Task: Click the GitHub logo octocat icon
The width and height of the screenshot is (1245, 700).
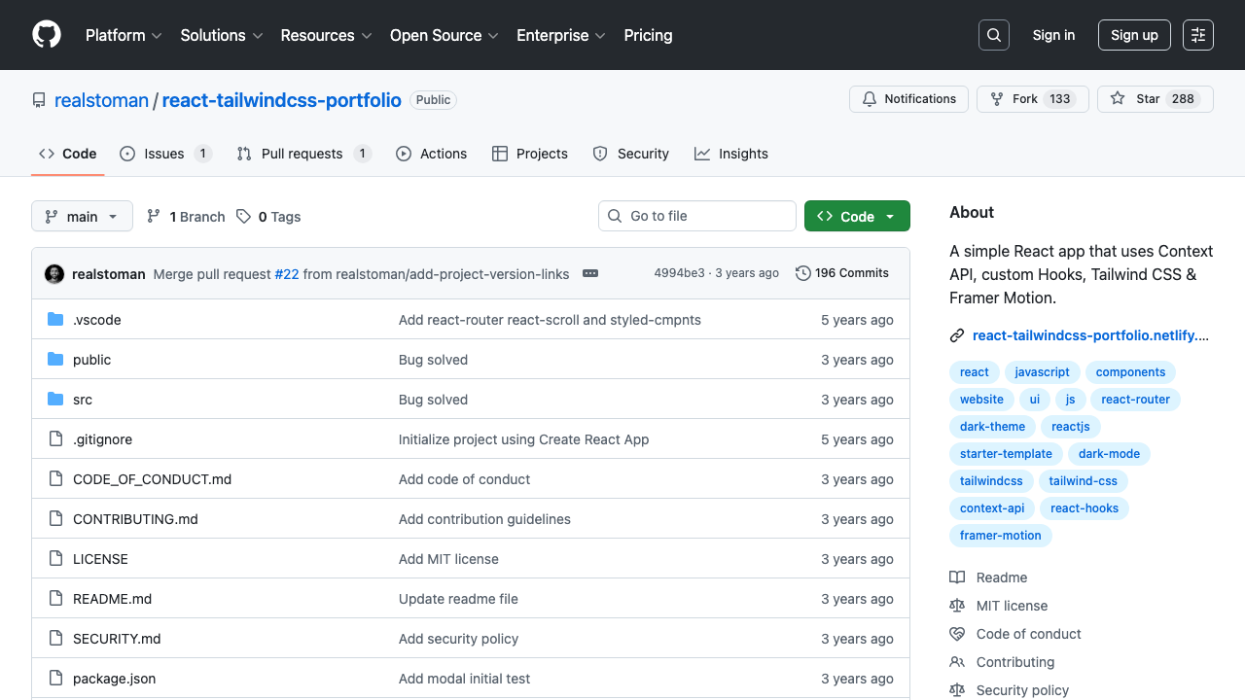Action: click(x=46, y=35)
